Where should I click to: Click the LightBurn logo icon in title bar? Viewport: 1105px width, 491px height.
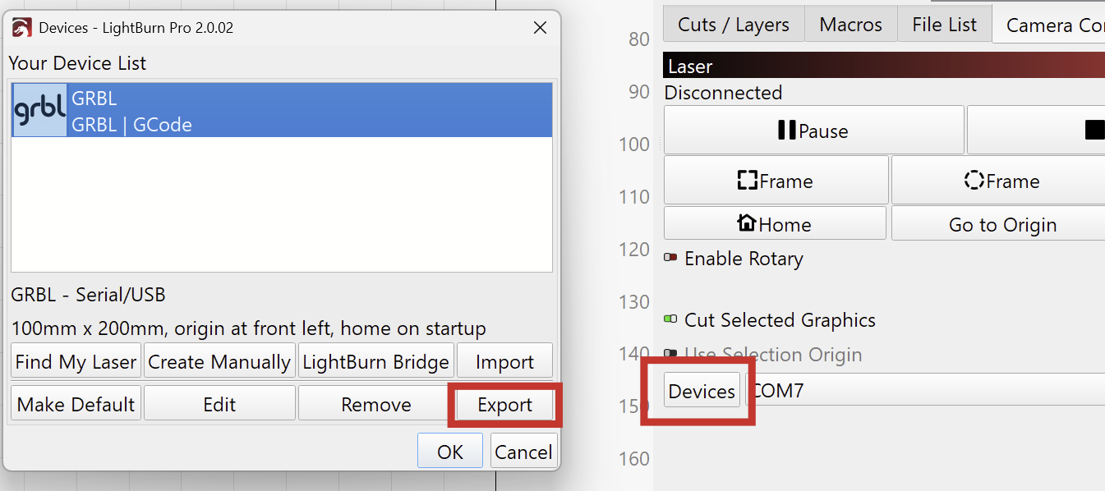tap(22, 28)
